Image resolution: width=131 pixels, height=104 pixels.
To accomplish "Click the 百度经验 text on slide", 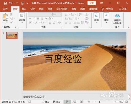I will 63,59.
